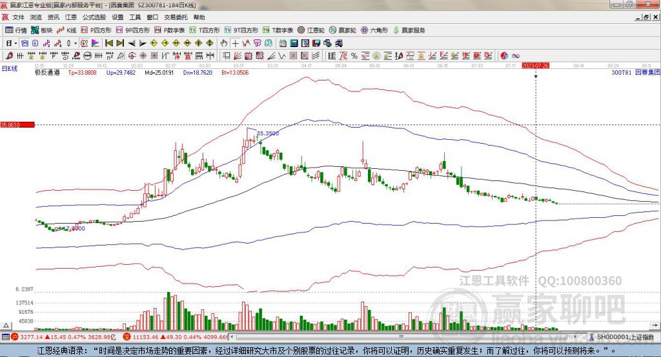Viewport: 661px width, 357px height.
Task: Click SH000001 上证指数 in status bar
Action: pyautogui.click(x=625, y=337)
